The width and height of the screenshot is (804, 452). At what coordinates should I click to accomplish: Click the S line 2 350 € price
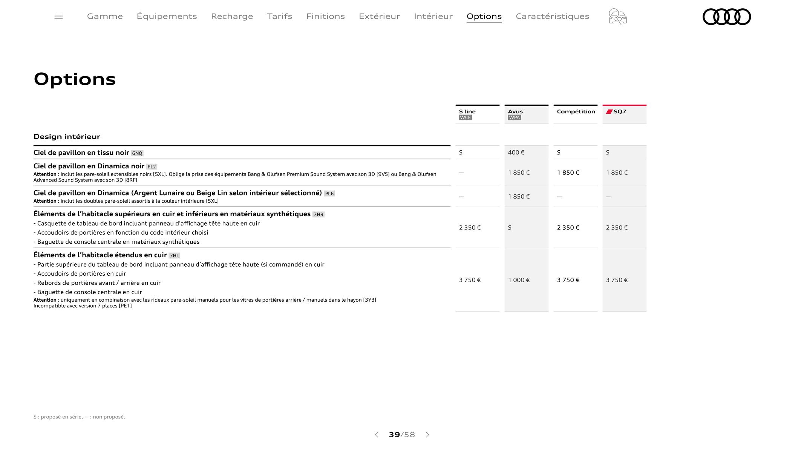coord(470,228)
